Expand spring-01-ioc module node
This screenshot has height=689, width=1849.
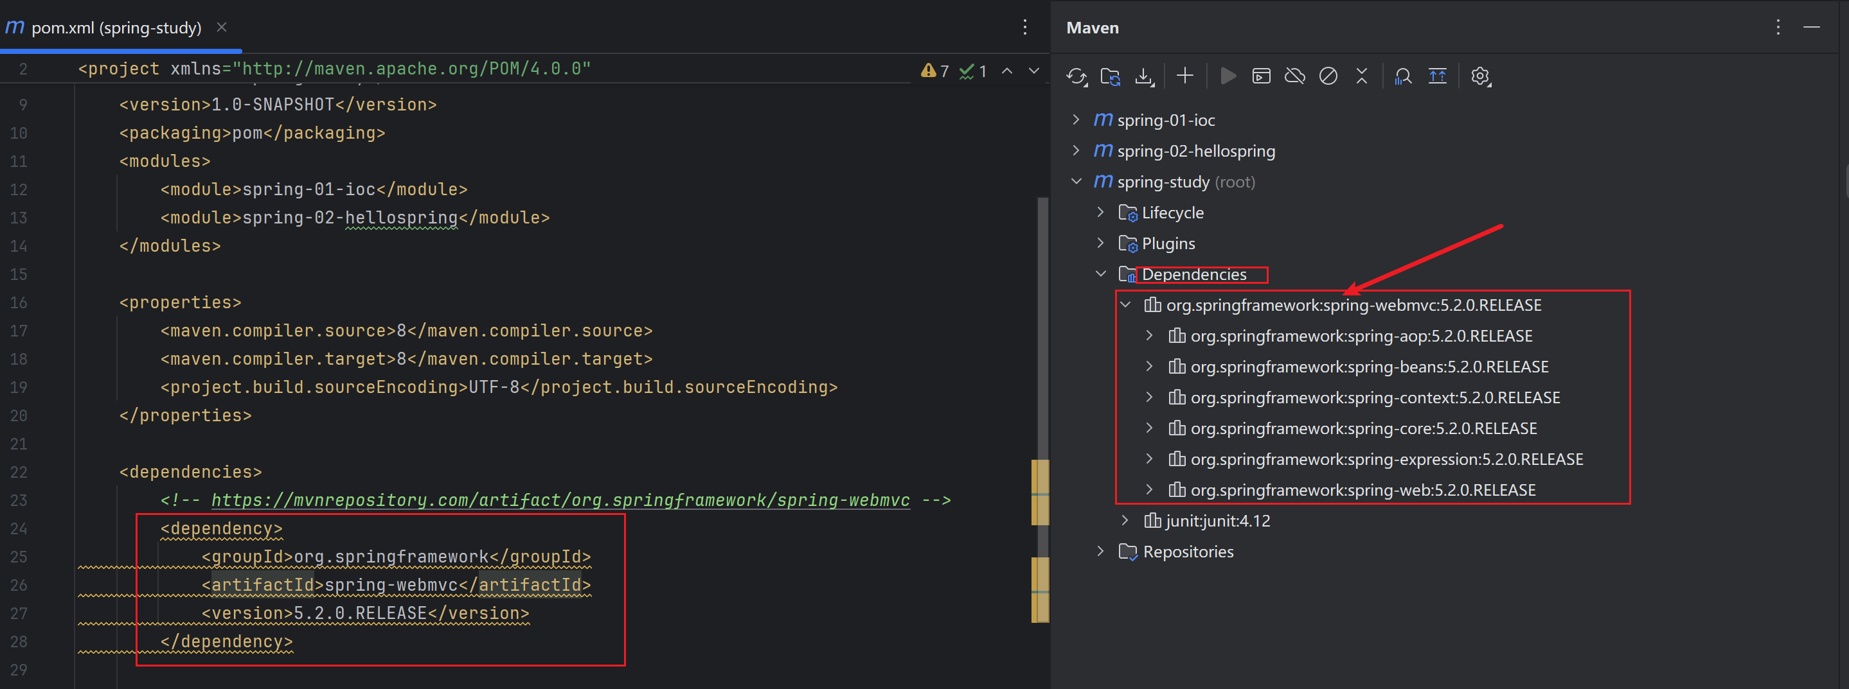point(1076,119)
